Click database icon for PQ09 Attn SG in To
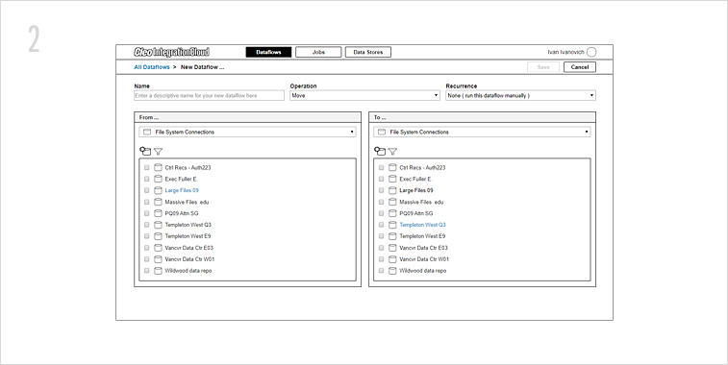The width and height of the screenshot is (728, 365). pos(392,213)
